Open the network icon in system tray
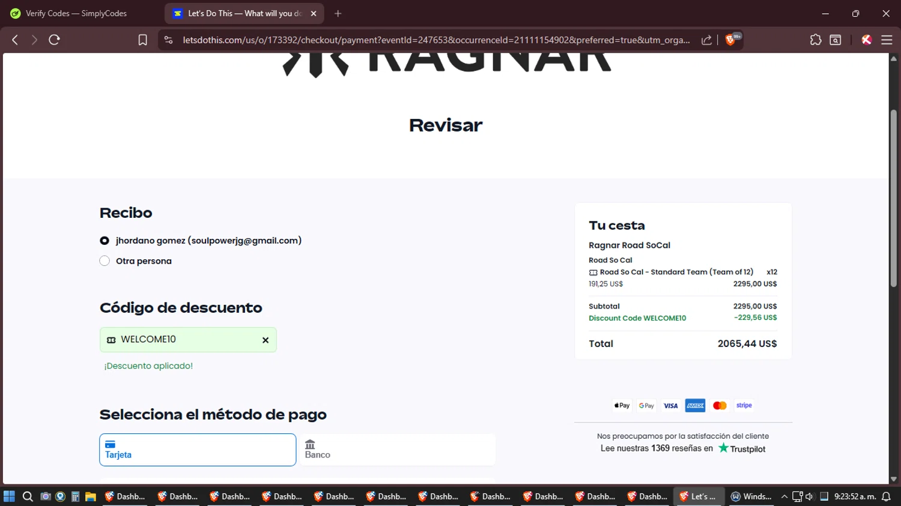901x506 pixels. click(797, 496)
